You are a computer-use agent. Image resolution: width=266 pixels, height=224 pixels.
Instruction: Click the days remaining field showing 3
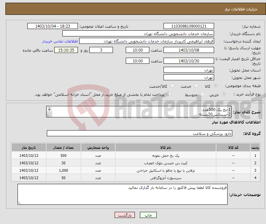(101, 50)
